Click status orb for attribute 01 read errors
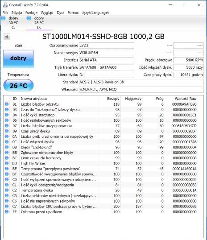The image size is (207, 240). point(7,104)
